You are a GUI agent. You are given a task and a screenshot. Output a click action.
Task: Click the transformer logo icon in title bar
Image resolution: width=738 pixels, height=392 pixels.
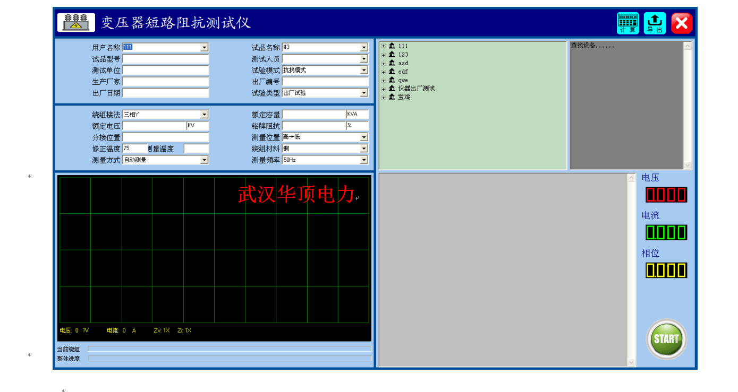pyautogui.click(x=76, y=22)
